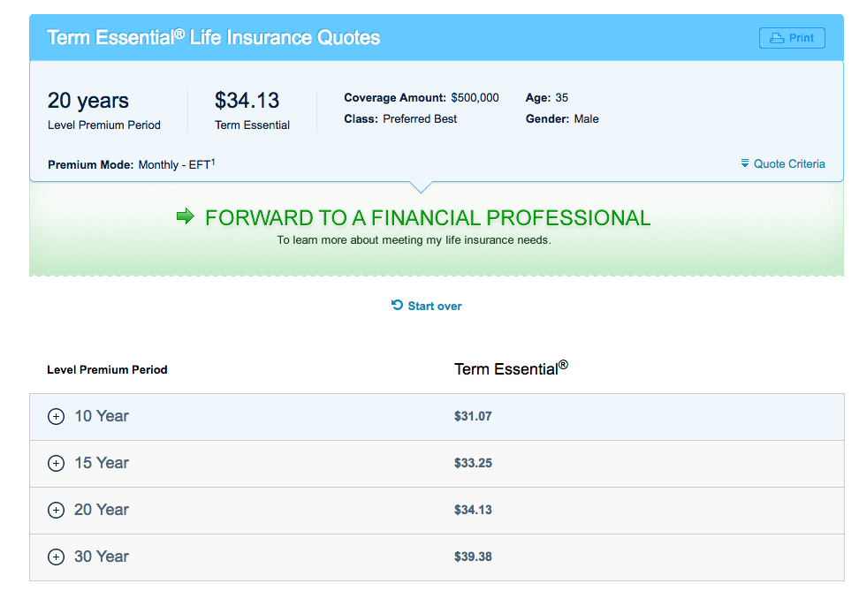Screen dimensions: 859x591
Task: Select the 15 Year label
Action: click(102, 463)
